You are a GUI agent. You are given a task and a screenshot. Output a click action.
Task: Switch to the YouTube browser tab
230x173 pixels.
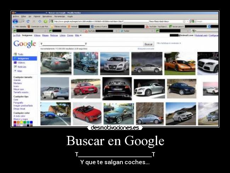tap(101, 31)
